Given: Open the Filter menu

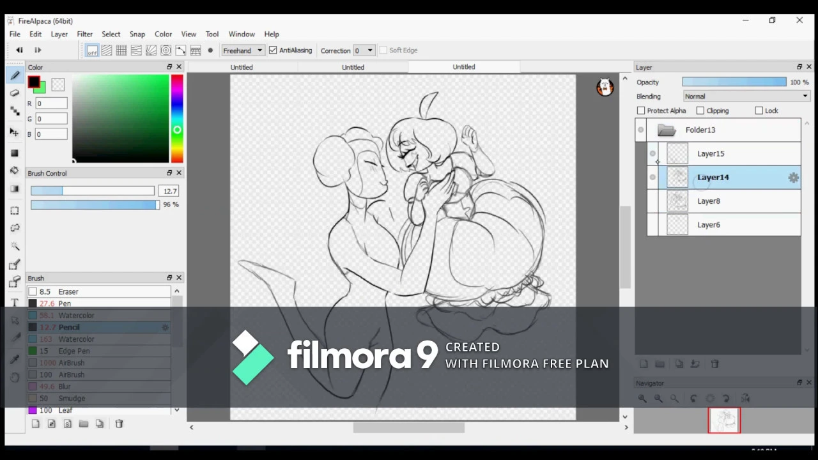Looking at the screenshot, I should 85,34.
